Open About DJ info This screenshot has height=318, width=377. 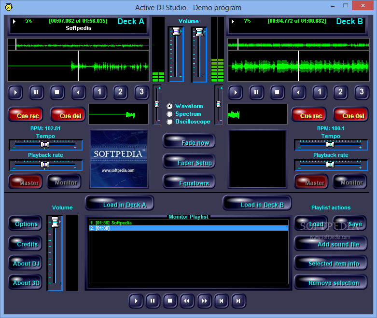click(x=25, y=263)
